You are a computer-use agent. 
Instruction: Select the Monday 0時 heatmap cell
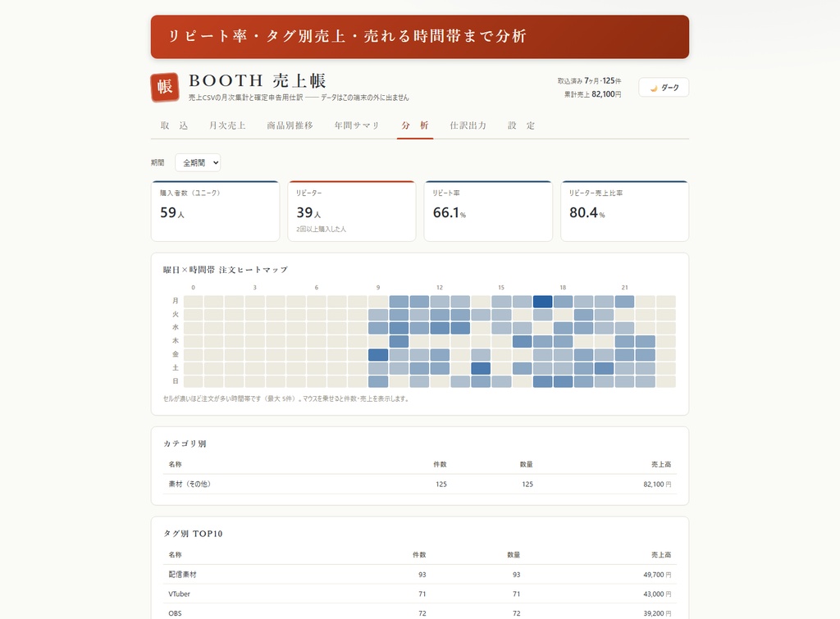194,302
